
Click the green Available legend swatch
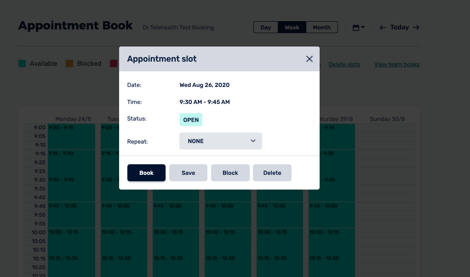[x=22, y=63]
